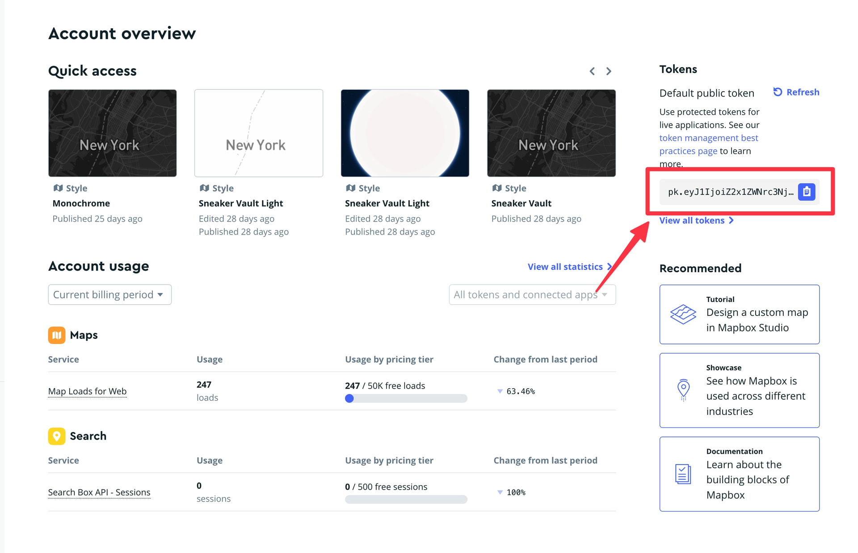Open View all statistics link
The image size is (858, 553).
(570, 267)
